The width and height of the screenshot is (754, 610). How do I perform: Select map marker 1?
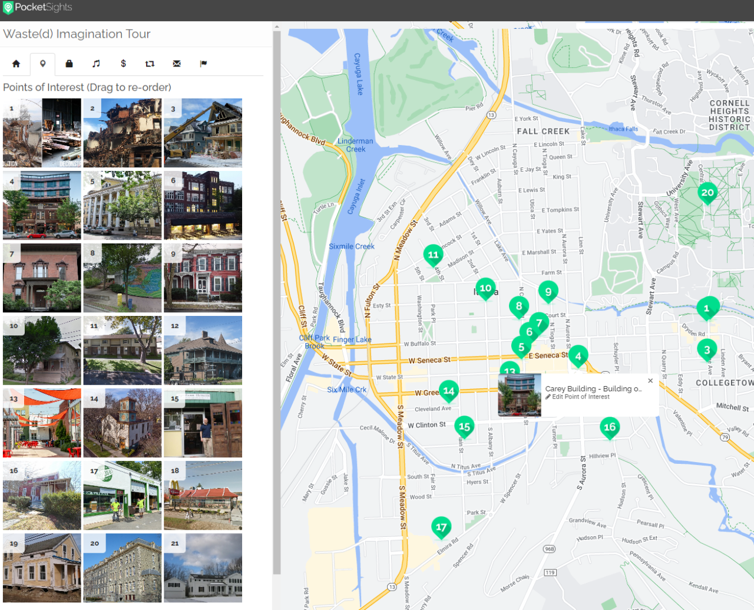(x=707, y=308)
